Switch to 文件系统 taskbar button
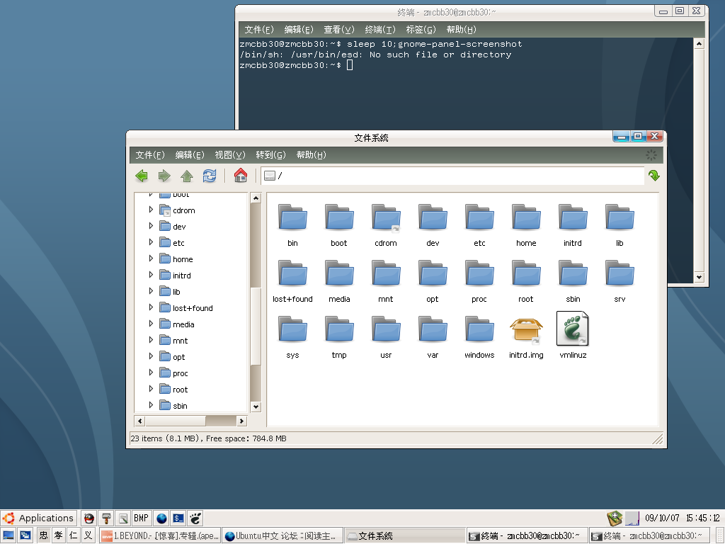Image resolution: width=725 pixels, height=544 pixels. [x=405, y=535]
